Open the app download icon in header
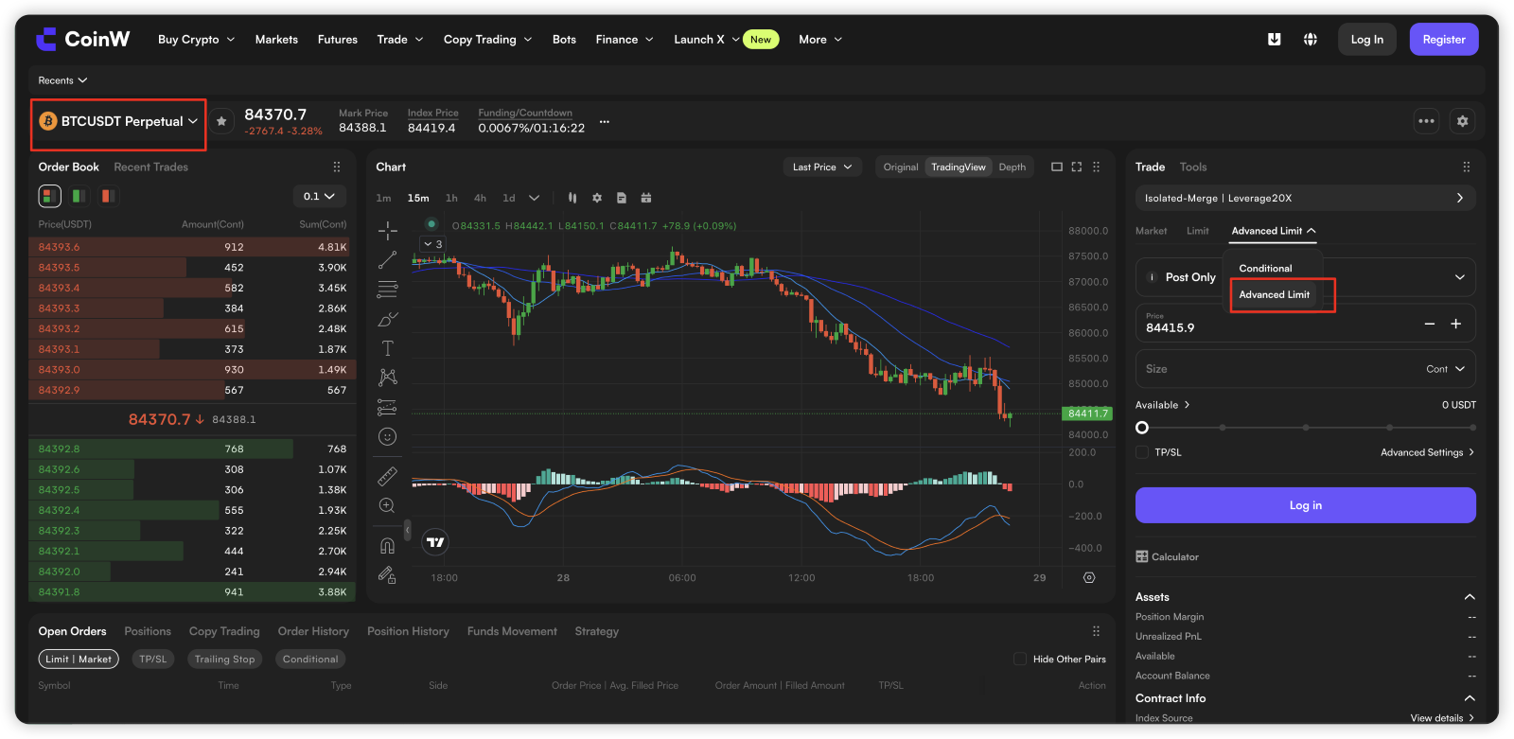 pyautogui.click(x=1275, y=40)
